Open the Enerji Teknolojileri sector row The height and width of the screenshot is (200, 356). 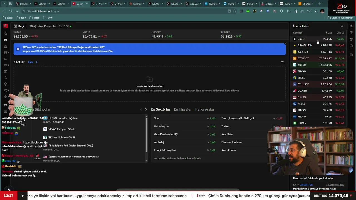point(185,150)
